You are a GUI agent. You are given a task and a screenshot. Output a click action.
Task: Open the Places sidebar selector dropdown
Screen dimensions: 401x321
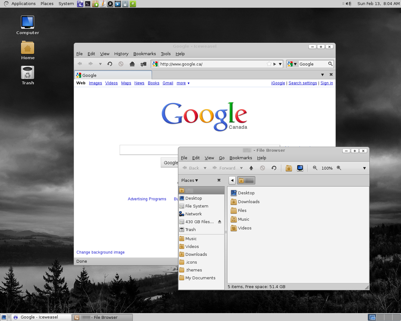pyautogui.click(x=190, y=180)
